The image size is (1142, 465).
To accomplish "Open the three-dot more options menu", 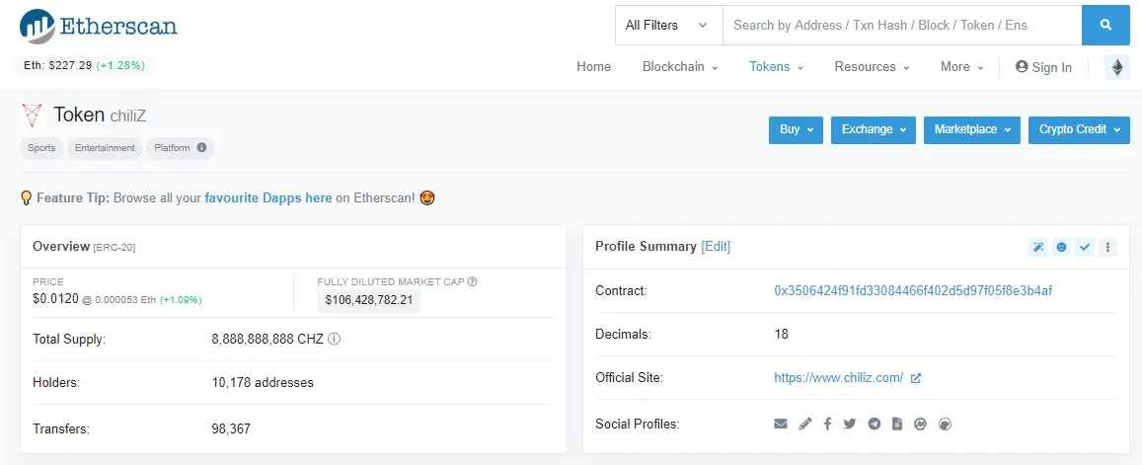I will click(x=1107, y=247).
